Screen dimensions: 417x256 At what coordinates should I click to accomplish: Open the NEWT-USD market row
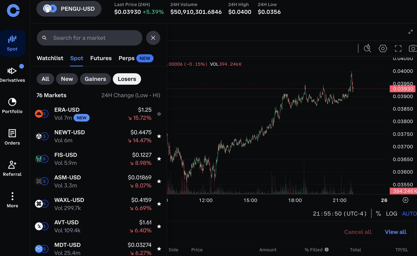coord(98,136)
